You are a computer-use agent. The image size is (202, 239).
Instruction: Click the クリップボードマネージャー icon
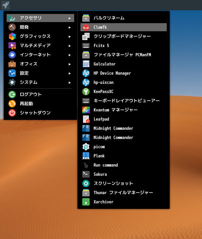pos(86,36)
